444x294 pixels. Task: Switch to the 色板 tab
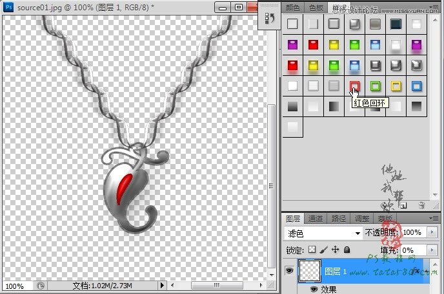pos(316,8)
